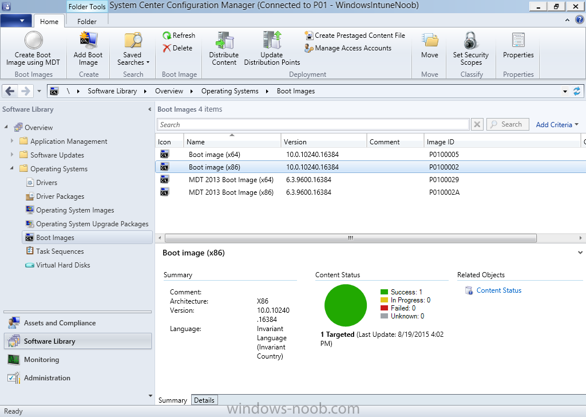The height and width of the screenshot is (417, 586).
Task: Open navigation history dropdown arrow
Action: click(x=39, y=91)
